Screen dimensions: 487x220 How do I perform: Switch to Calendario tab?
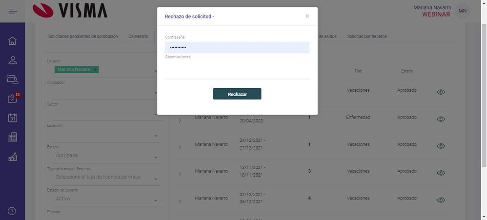[x=138, y=36]
